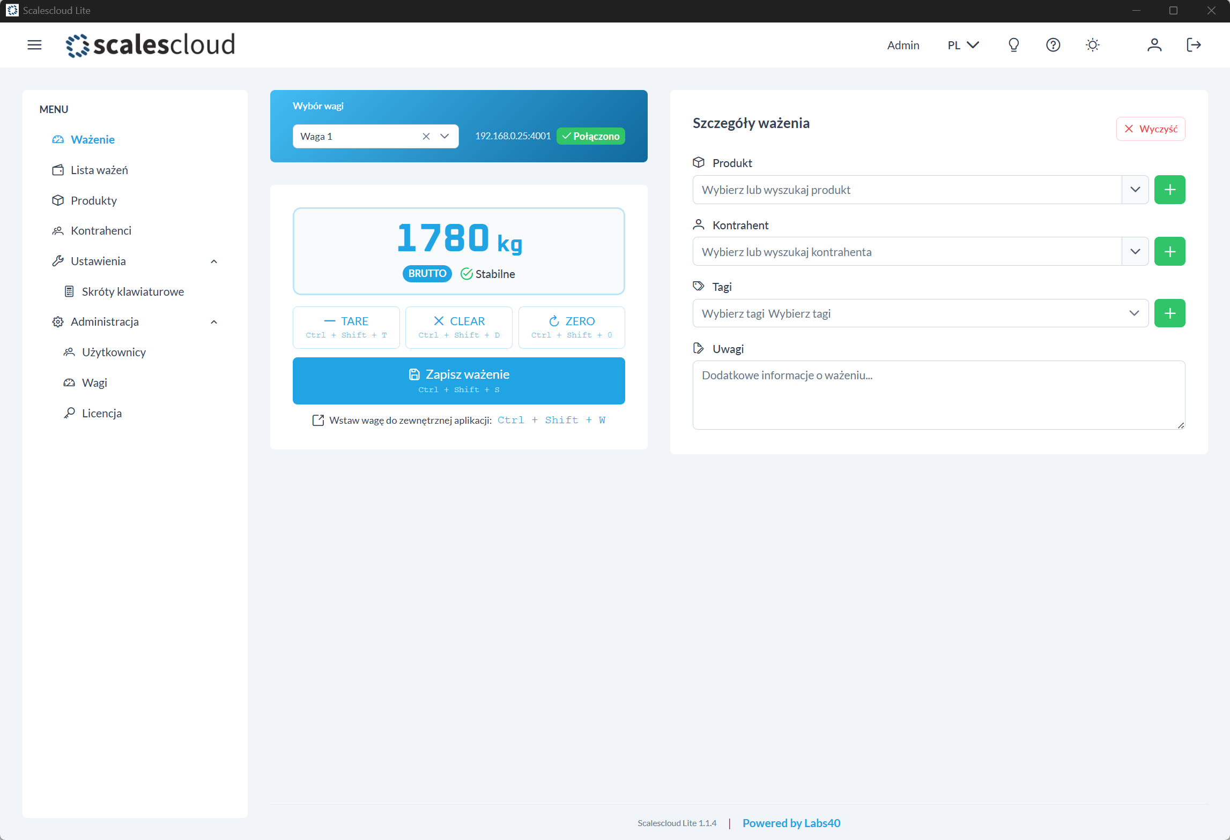1230x840 pixels.
Task: Select Użytkownicy under Administracja
Action: click(x=113, y=352)
